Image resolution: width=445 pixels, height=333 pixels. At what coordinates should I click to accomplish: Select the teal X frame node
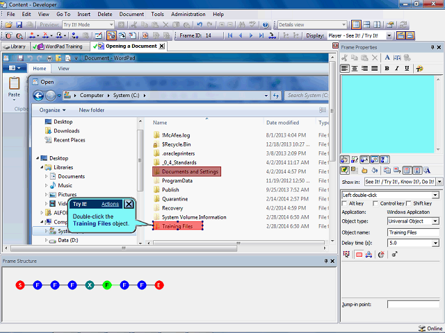(x=90, y=285)
